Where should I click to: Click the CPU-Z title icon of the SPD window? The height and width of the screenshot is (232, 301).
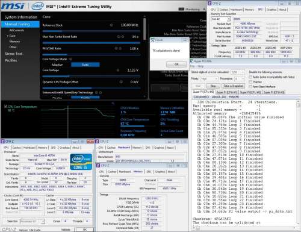[209, 3]
